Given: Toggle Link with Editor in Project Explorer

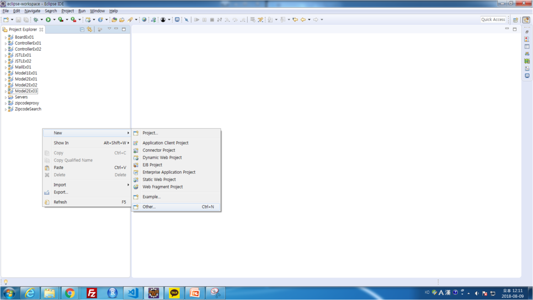Looking at the screenshot, I should pos(89,29).
